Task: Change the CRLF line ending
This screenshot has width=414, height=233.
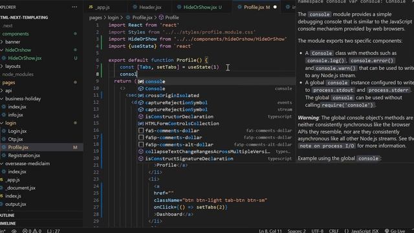Action: [334, 230]
